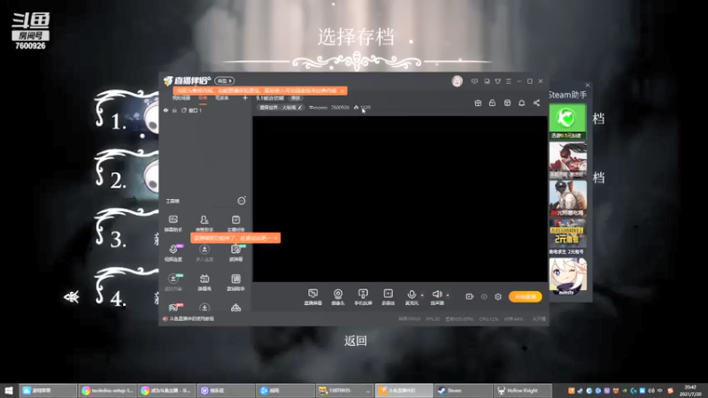
Task: Open the skin shirt icon in title bar
Action: point(497,81)
